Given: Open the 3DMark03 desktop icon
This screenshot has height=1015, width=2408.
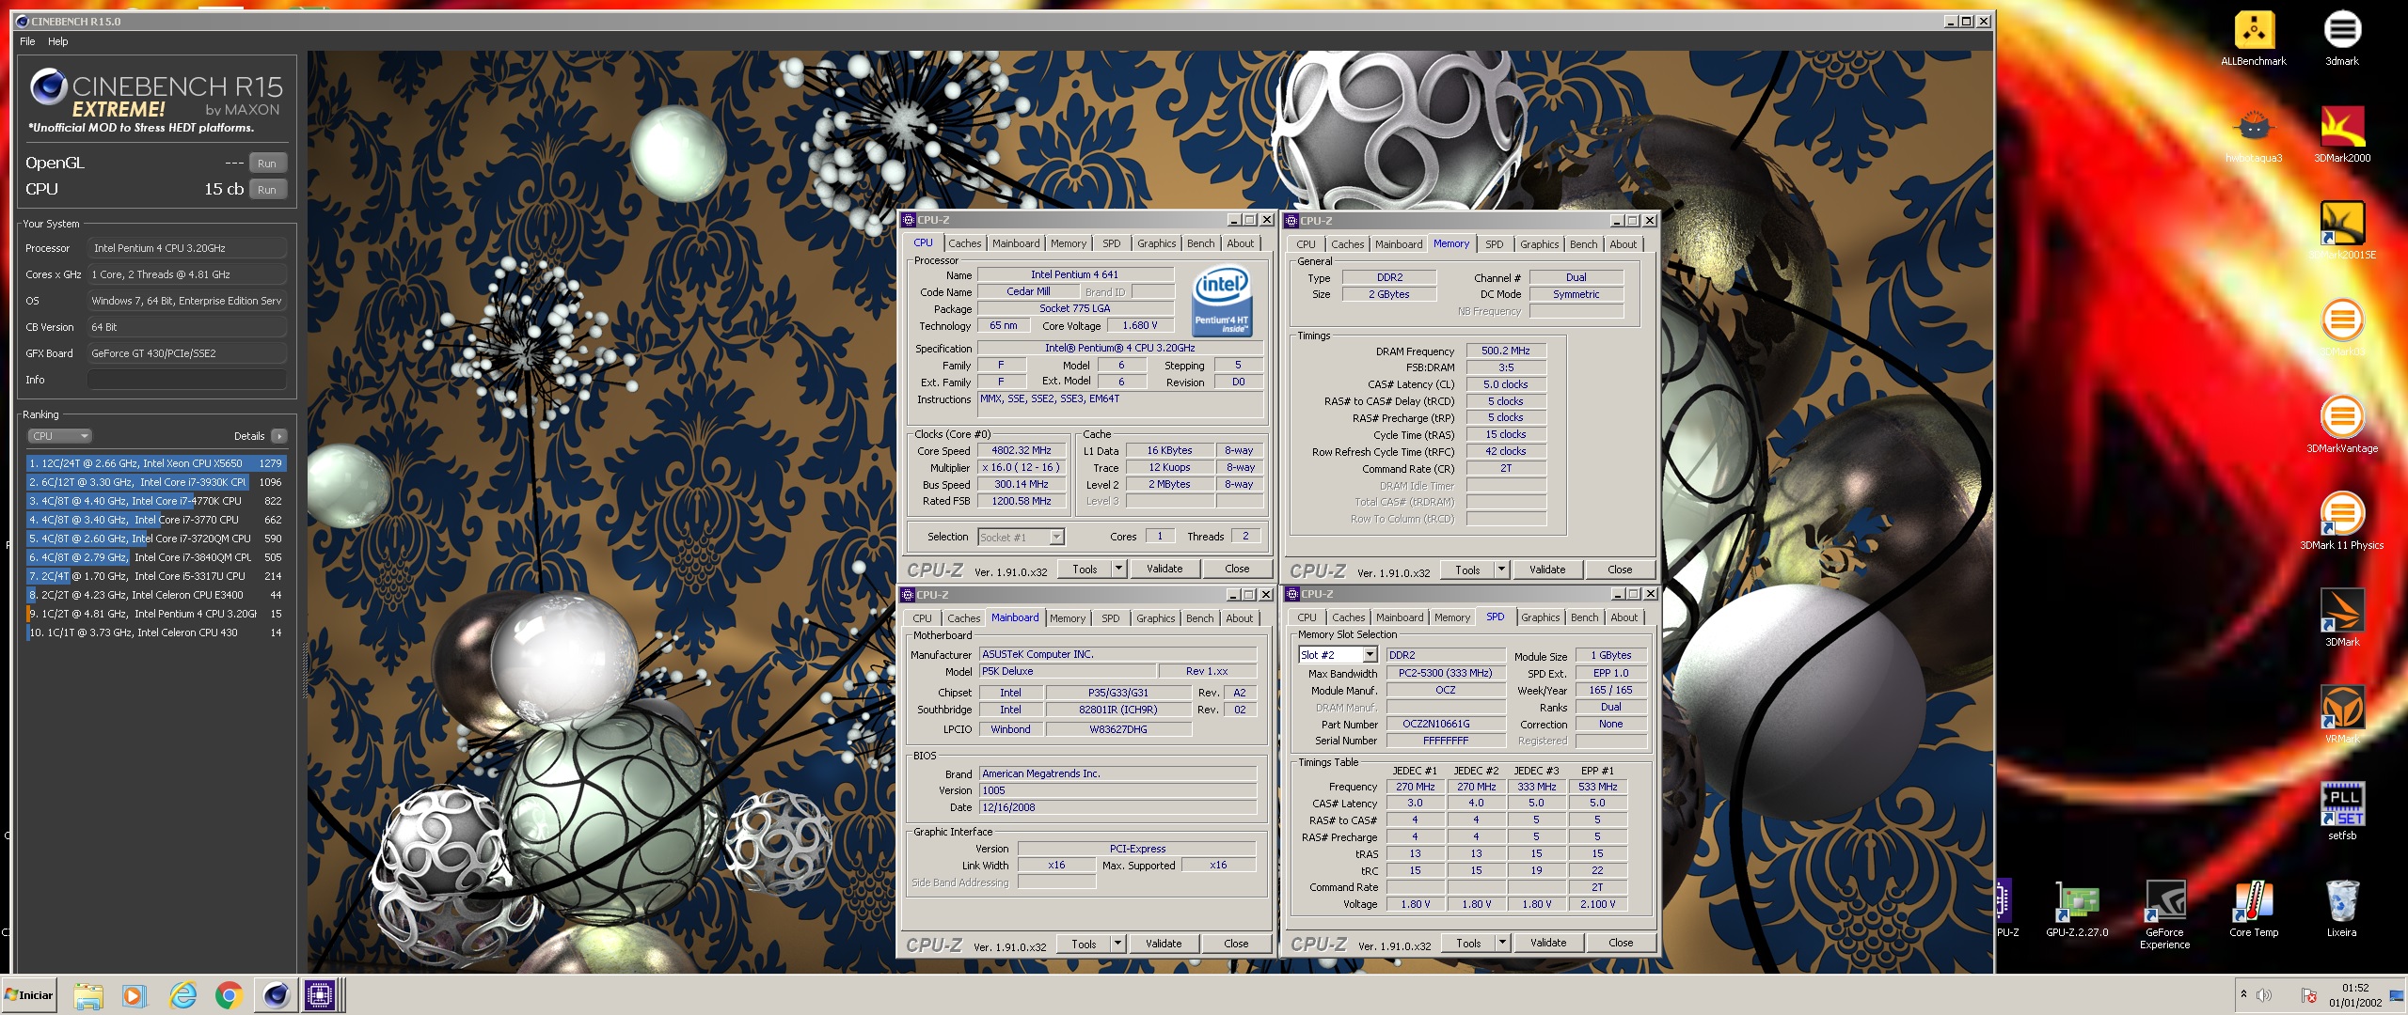Looking at the screenshot, I should [x=2342, y=329].
